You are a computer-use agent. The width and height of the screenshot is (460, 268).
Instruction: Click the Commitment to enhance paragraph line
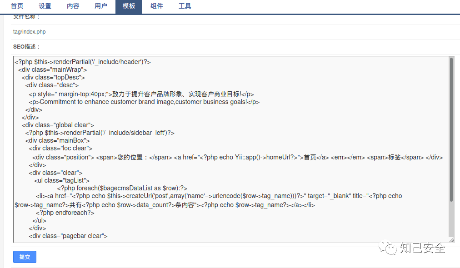click(144, 102)
